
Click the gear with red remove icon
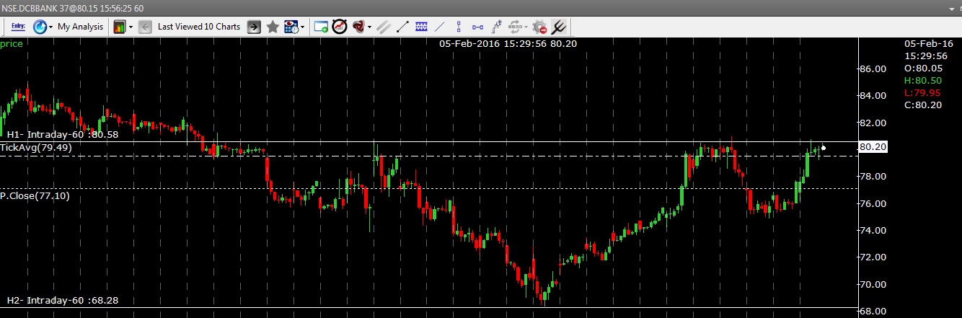pos(539,27)
